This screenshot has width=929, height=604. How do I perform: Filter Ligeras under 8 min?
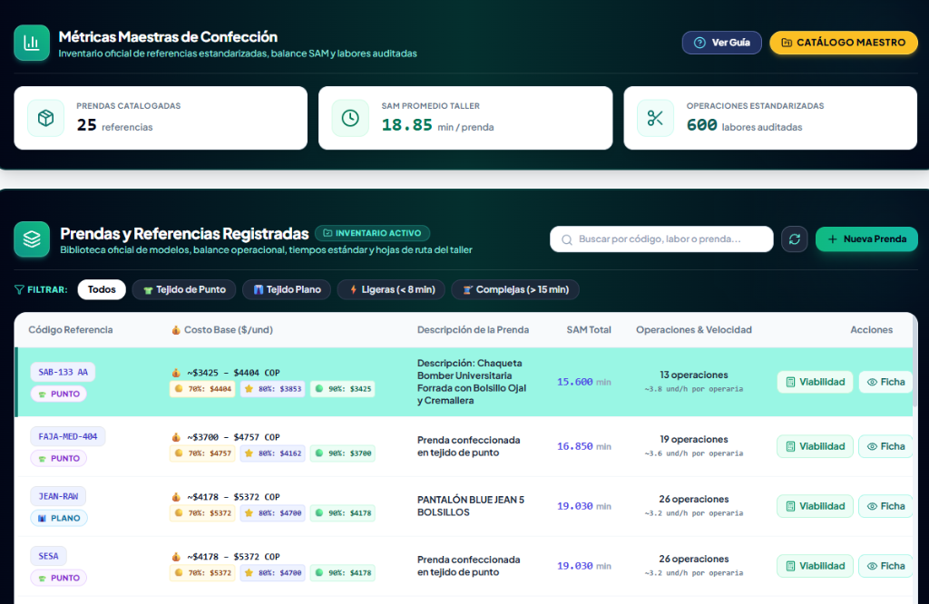coord(391,289)
